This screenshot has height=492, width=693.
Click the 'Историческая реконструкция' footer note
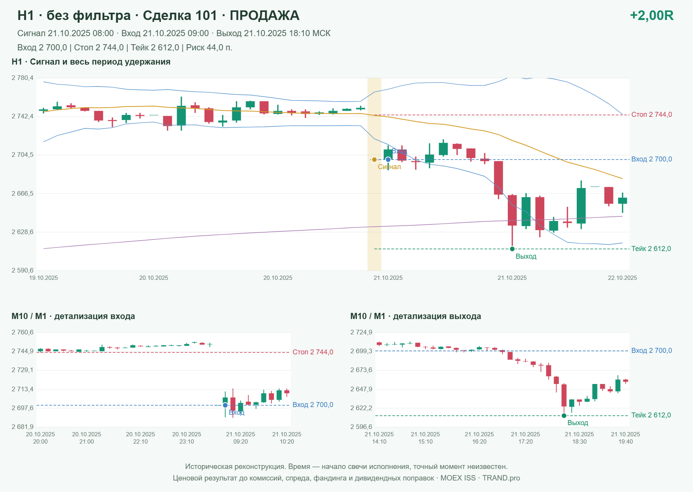point(346,467)
